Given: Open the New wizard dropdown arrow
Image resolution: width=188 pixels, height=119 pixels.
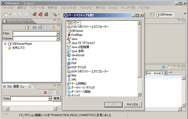Looking at the screenshot, I should pos(10,14).
